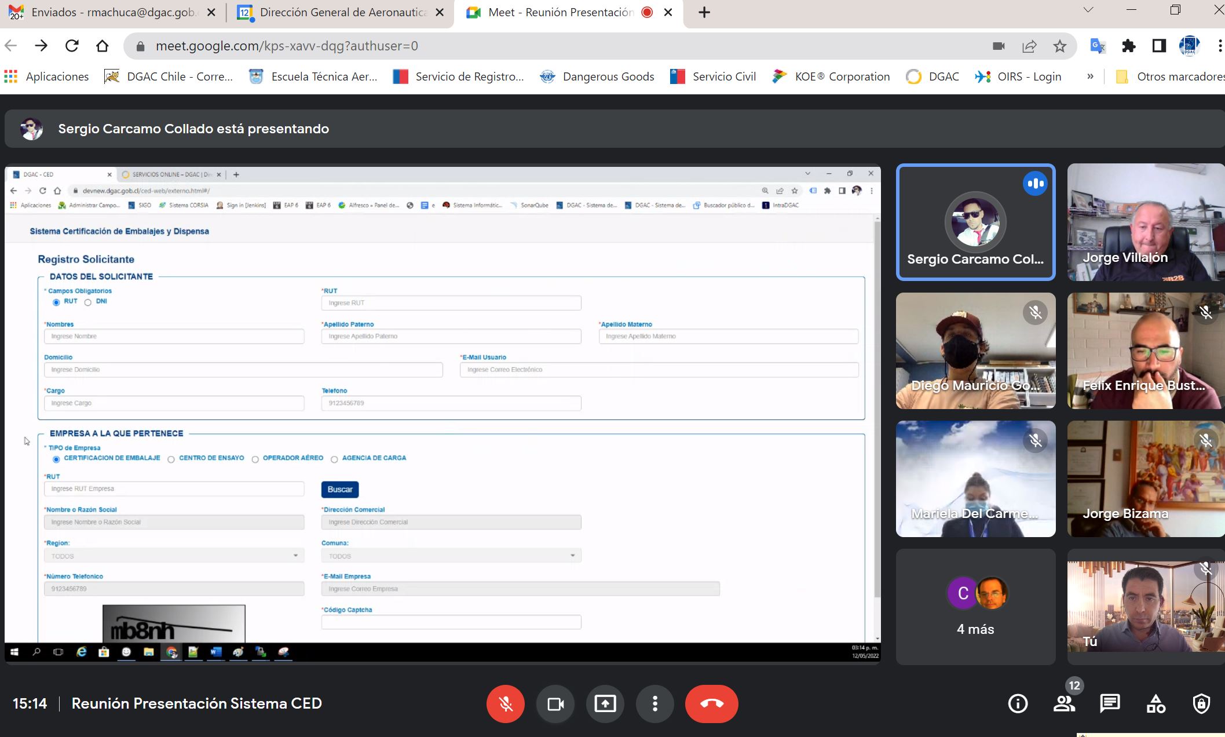1225x737 pixels.
Task: Open the Chrome tab search dropdown
Action: pyautogui.click(x=1088, y=10)
